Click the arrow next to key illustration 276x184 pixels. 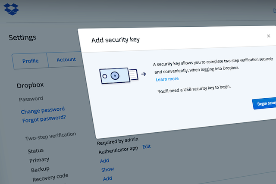pos(144,74)
